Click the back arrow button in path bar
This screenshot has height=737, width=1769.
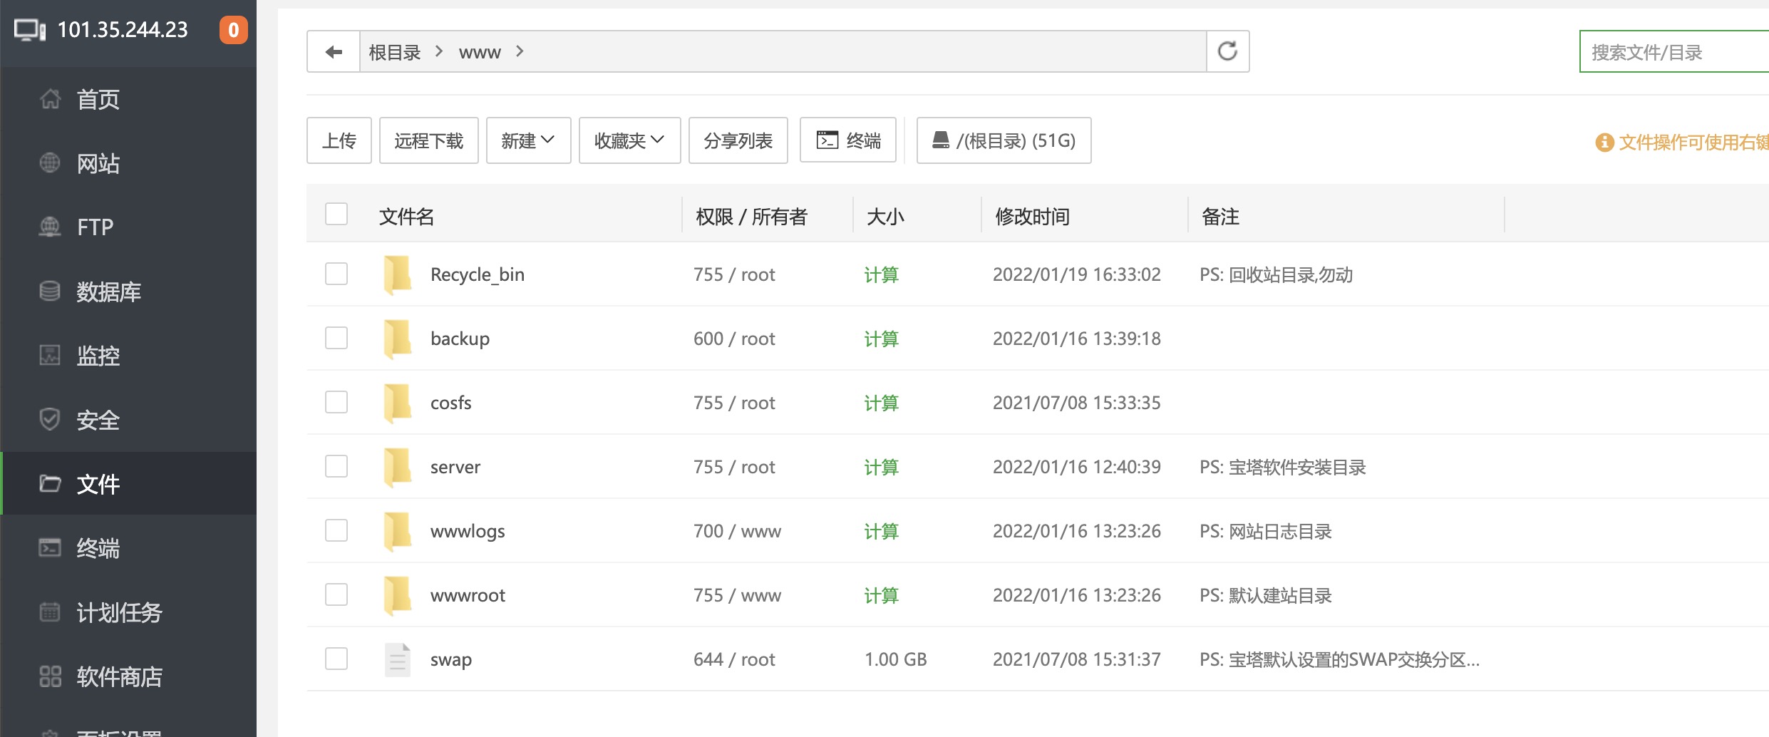click(x=334, y=51)
